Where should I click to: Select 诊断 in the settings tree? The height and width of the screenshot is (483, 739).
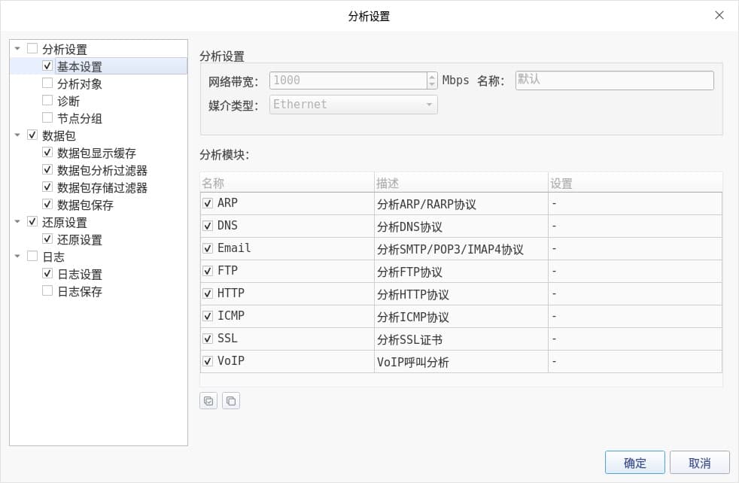point(68,101)
